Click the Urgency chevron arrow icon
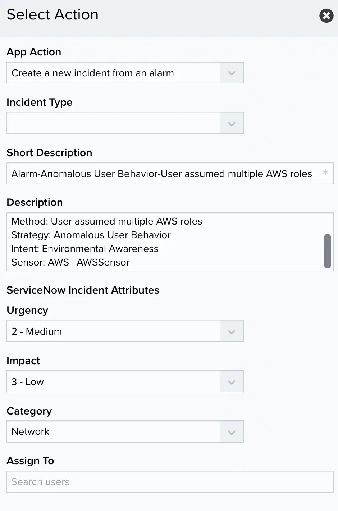The width and height of the screenshot is (338, 511). pos(232,331)
